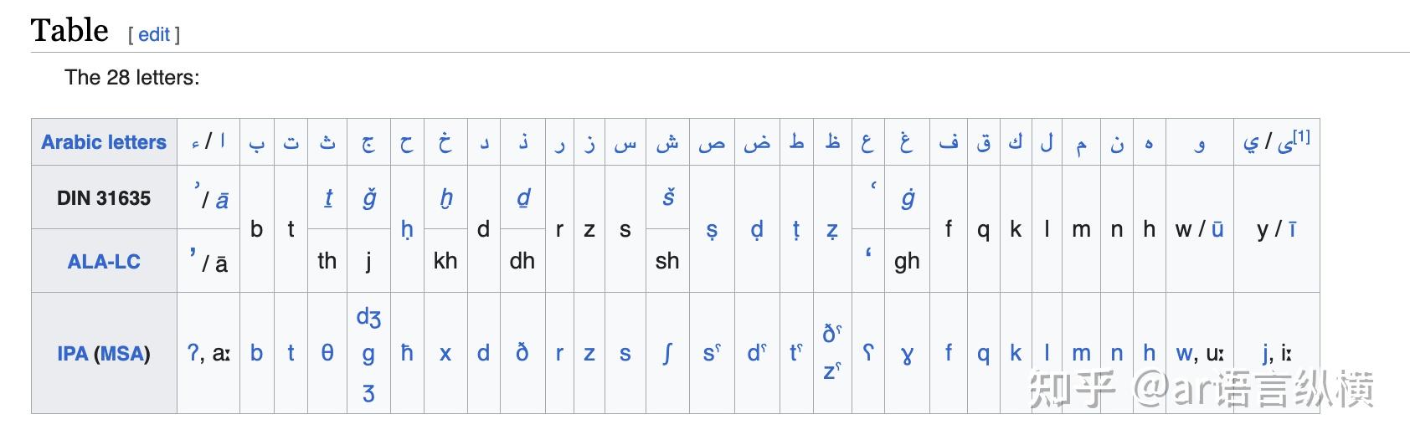Click the Arabic letter ش in header row
The width and height of the screenshot is (1410, 445).
point(667,143)
